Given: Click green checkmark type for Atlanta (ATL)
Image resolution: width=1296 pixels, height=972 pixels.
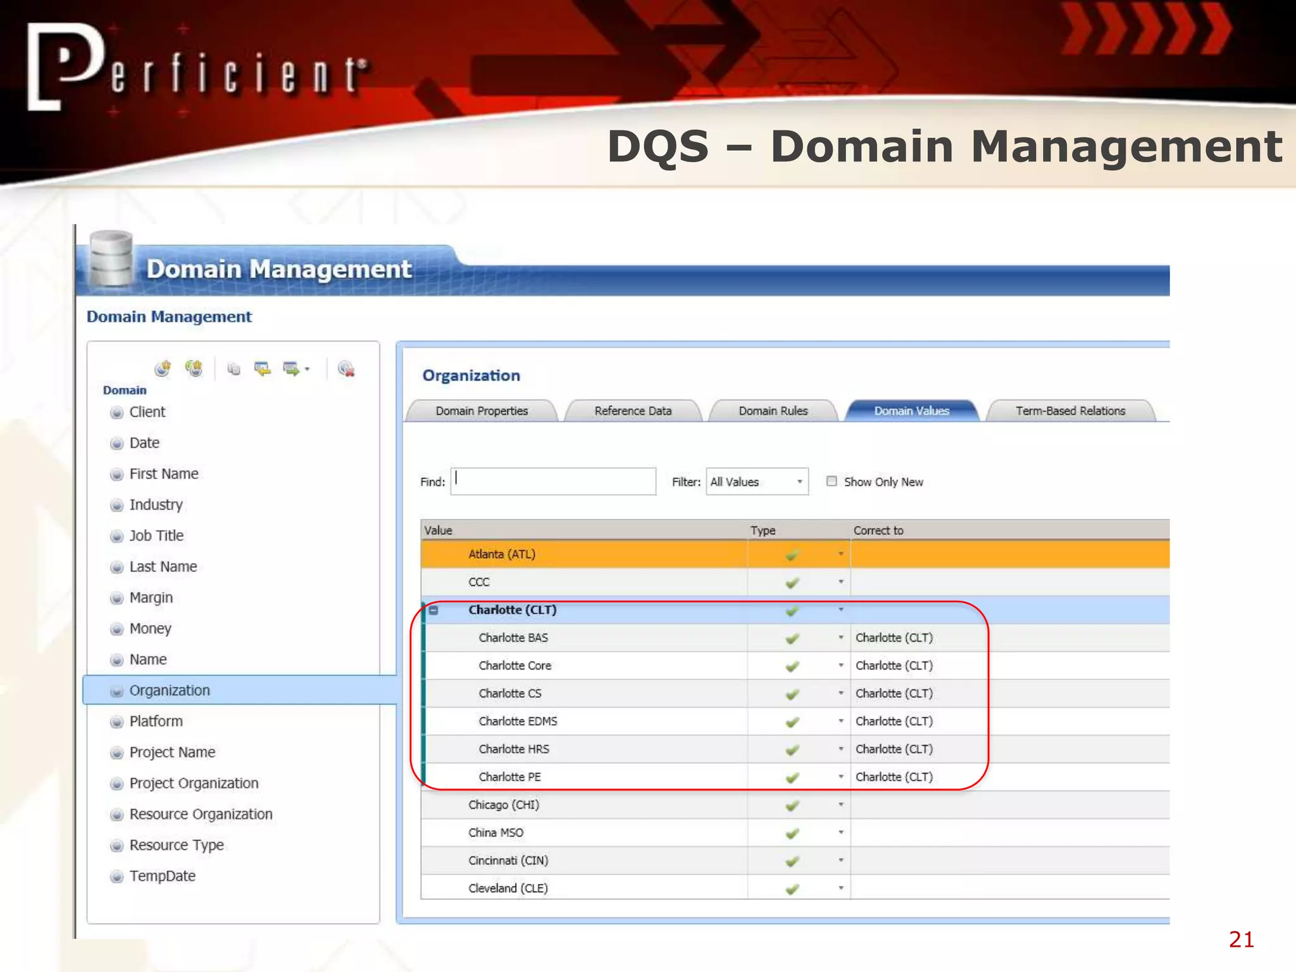Looking at the screenshot, I should click(x=792, y=555).
